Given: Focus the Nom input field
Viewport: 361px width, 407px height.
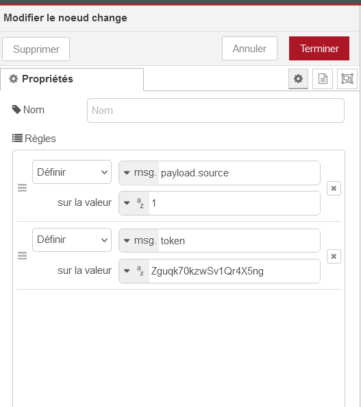Looking at the screenshot, I should [x=216, y=111].
